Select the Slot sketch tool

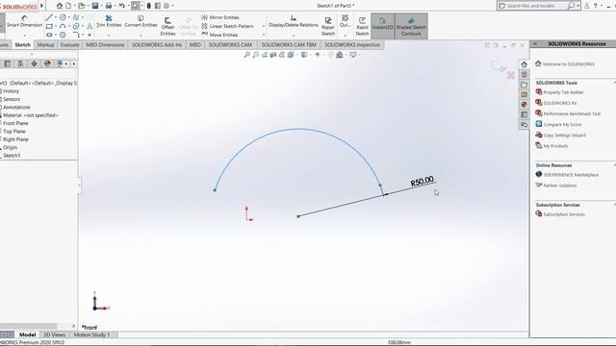tap(49, 35)
